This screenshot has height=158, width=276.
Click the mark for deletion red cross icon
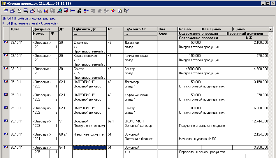66,11
